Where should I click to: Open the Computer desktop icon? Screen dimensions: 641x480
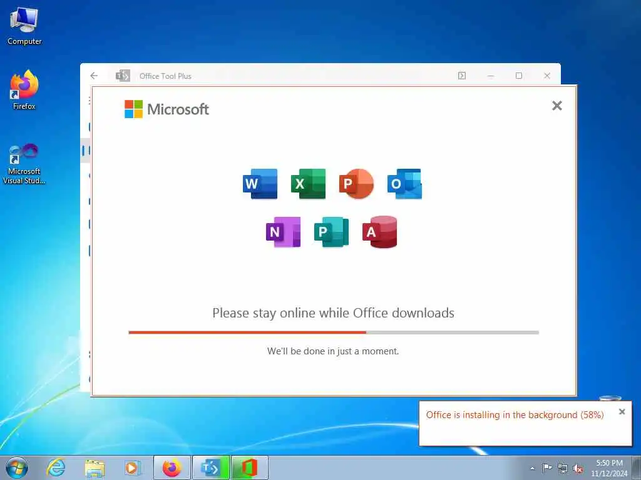click(x=24, y=26)
